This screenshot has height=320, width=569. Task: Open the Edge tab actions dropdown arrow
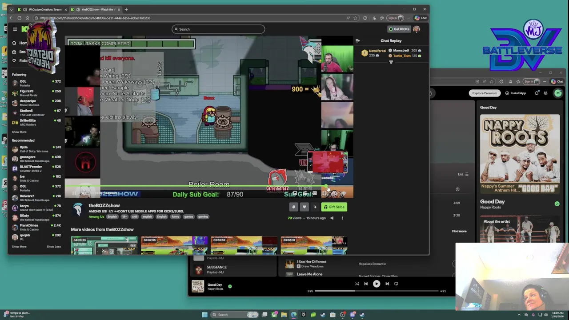pyautogui.click(x=12, y=9)
